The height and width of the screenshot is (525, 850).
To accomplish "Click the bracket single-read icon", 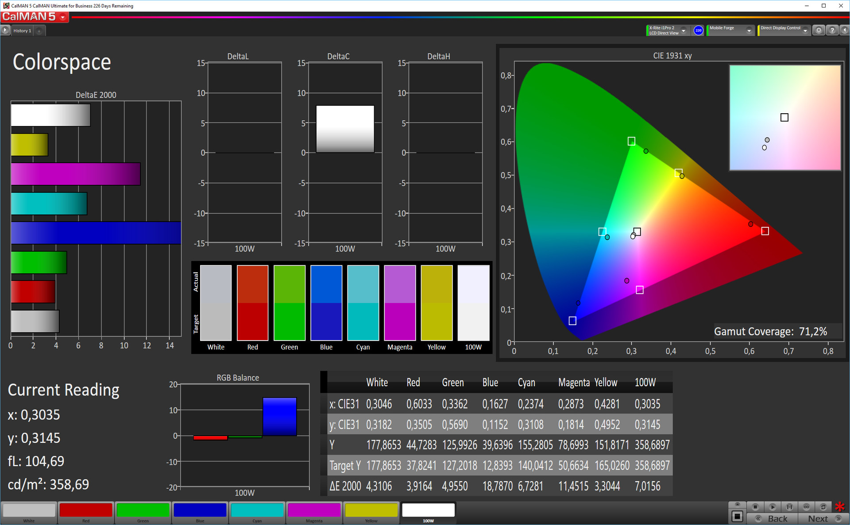I will (789, 507).
